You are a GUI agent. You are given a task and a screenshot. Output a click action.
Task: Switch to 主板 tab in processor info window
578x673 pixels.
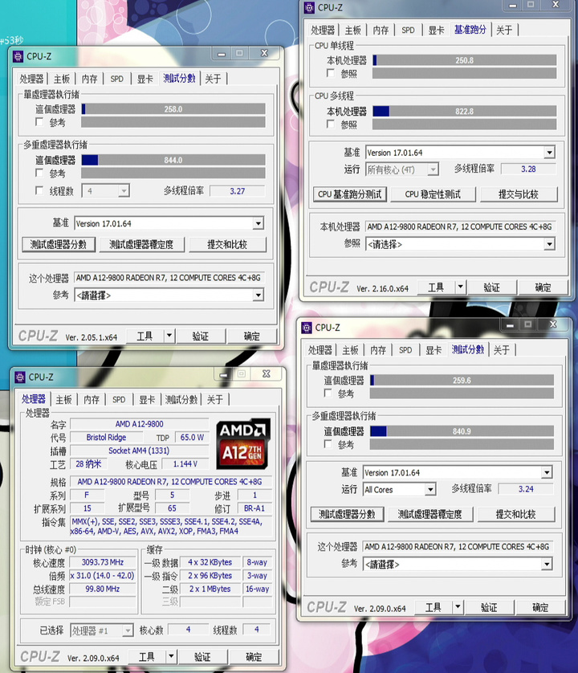63,400
